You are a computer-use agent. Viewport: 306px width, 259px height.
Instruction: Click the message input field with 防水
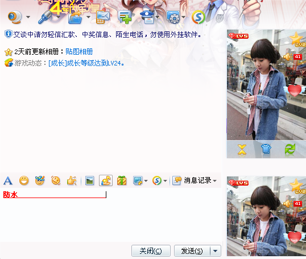[x=111, y=214]
